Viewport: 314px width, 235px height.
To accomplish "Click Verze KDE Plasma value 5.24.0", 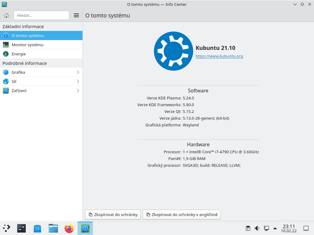I will tap(188, 98).
